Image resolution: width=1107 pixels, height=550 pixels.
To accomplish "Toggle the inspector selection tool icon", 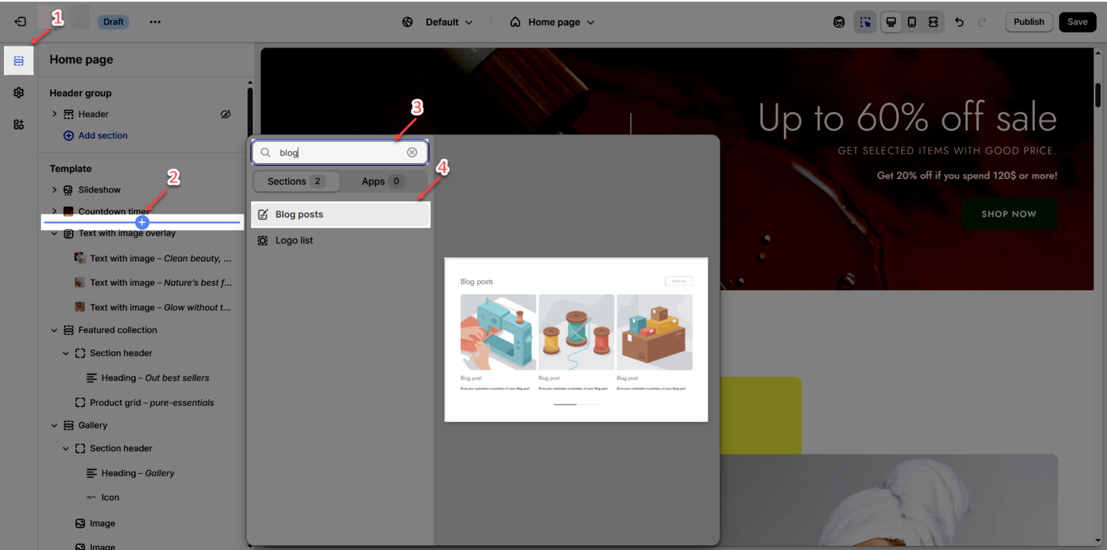I will coord(865,22).
